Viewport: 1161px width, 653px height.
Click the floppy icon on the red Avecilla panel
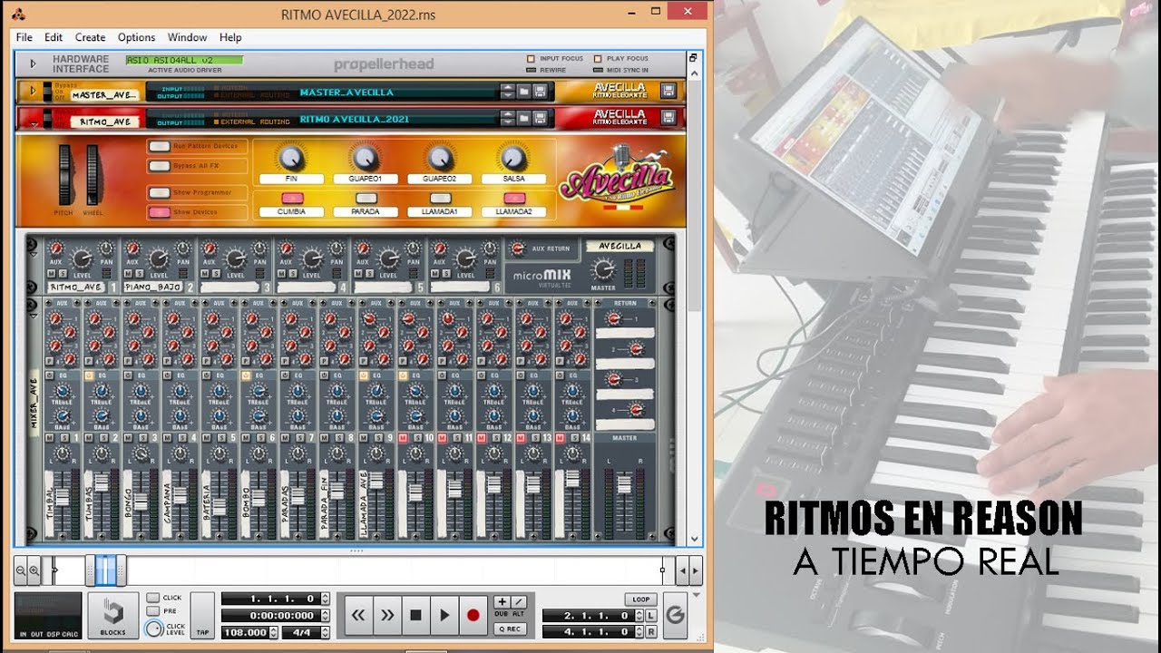[x=668, y=118]
